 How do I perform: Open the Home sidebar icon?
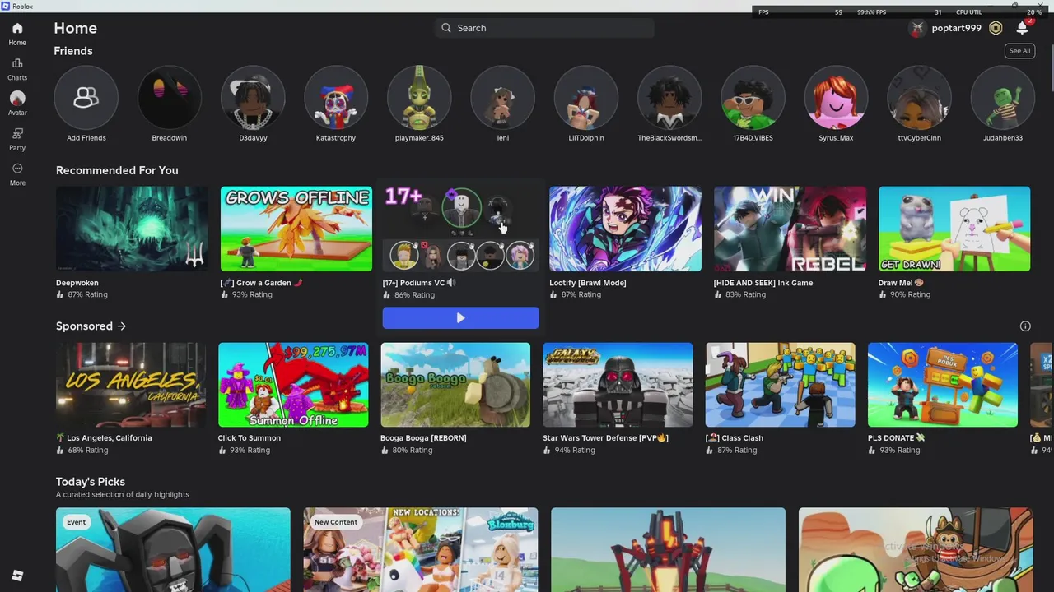point(17,29)
